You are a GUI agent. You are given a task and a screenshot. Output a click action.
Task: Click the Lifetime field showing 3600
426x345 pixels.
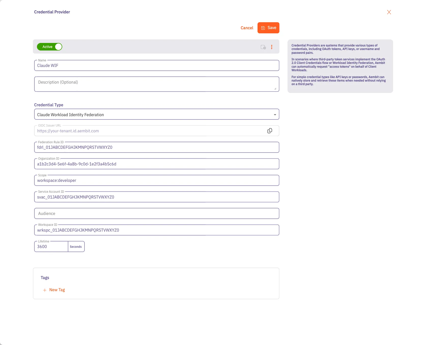point(51,247)
